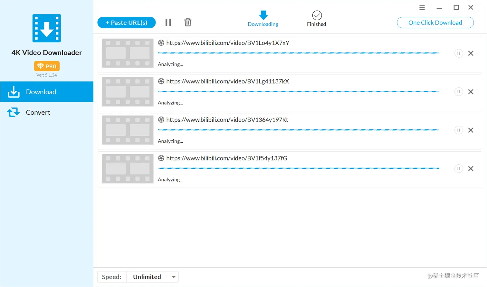Click film reel icon beside BV1f54y137fG
This screenshot has height=287, width=487.
pos(161,158)
